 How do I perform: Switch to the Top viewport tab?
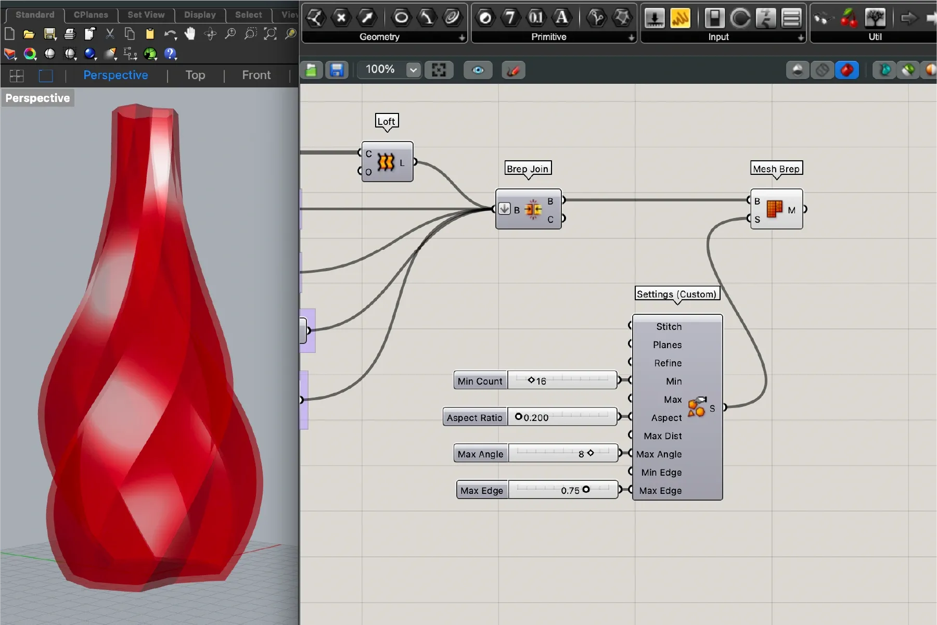click(x=195, y=75)
